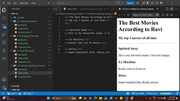Click the editor minimap scroll slider

[112, 17]
